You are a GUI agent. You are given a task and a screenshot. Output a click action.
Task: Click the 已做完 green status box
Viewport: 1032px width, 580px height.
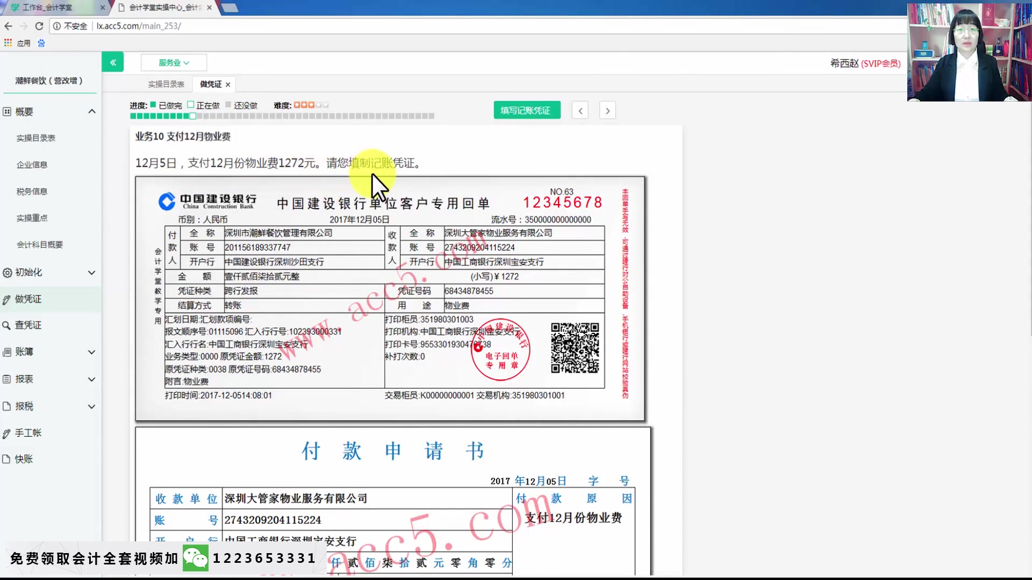[153, 105]
